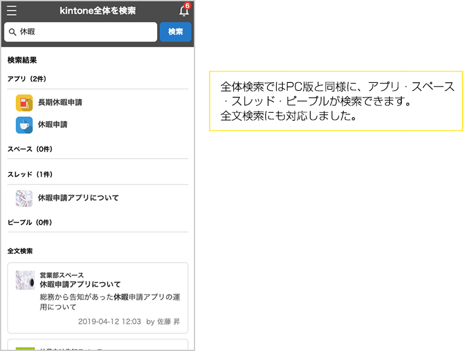Click the magnifier icon in search box
464x351 pixels.
coord(12,32)
